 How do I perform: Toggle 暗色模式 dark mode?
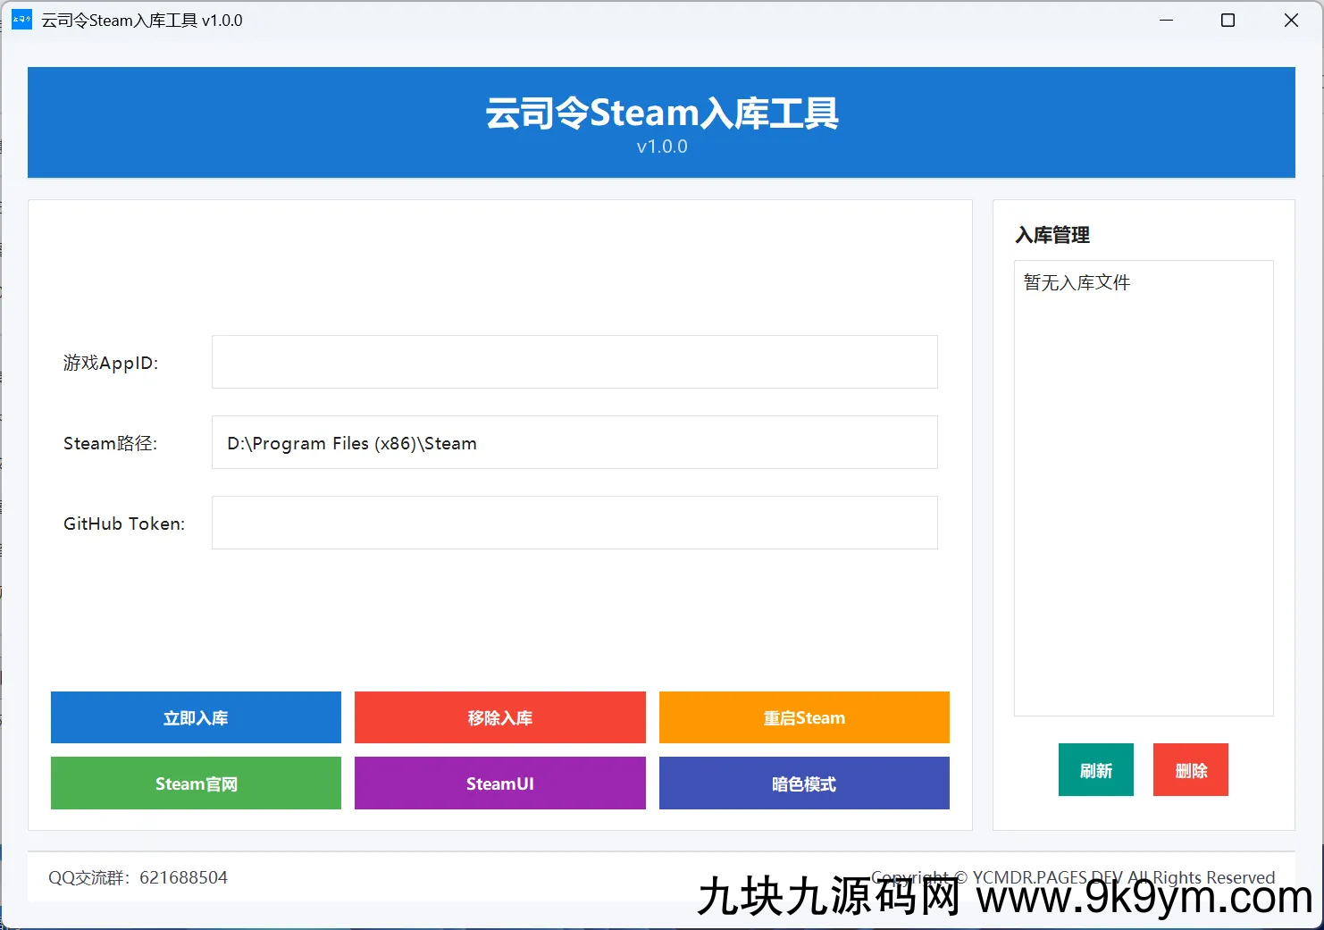click(x=804, y=783)
